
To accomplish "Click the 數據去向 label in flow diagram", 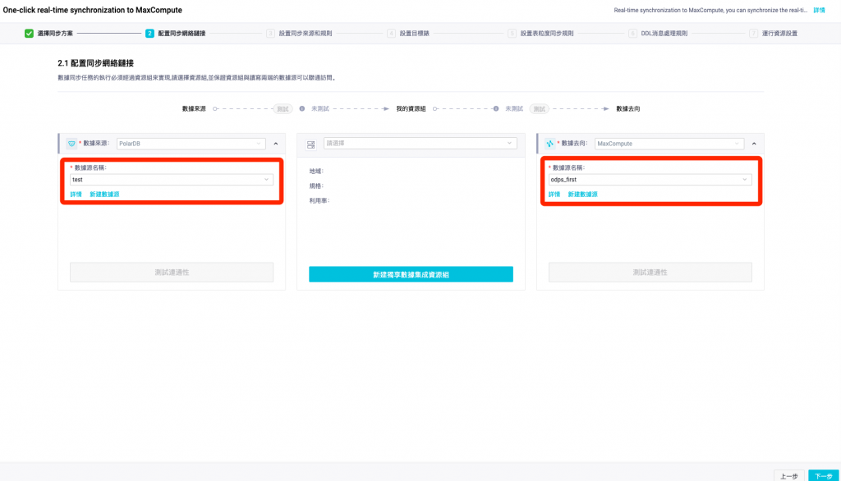I will 628,109.
